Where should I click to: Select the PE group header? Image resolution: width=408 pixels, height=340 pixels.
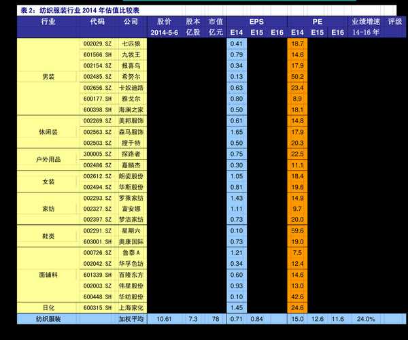tap(318, 22)
